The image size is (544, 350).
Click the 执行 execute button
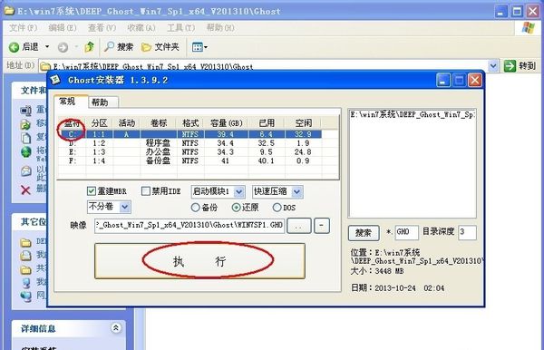pos(199,261)
